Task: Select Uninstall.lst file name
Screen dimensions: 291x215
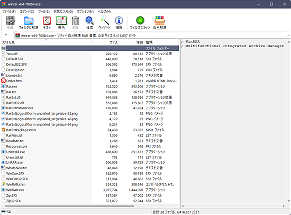Action: pos(15,157)
